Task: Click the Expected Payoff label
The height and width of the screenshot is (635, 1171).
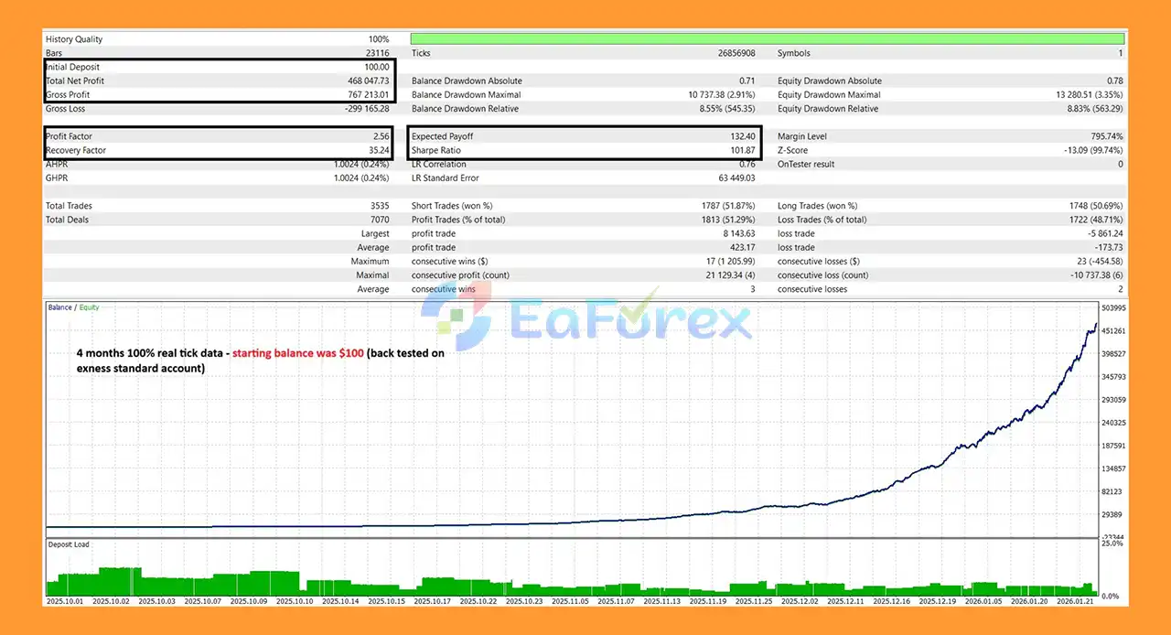Action: tap(442, 136)
